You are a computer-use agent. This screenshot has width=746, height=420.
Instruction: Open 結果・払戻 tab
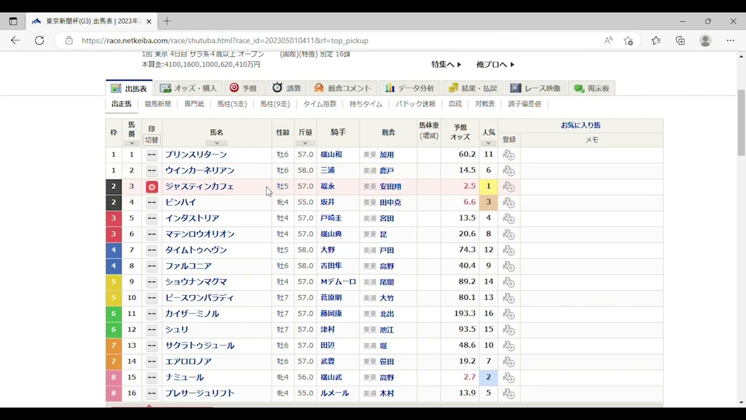point(472,88)
